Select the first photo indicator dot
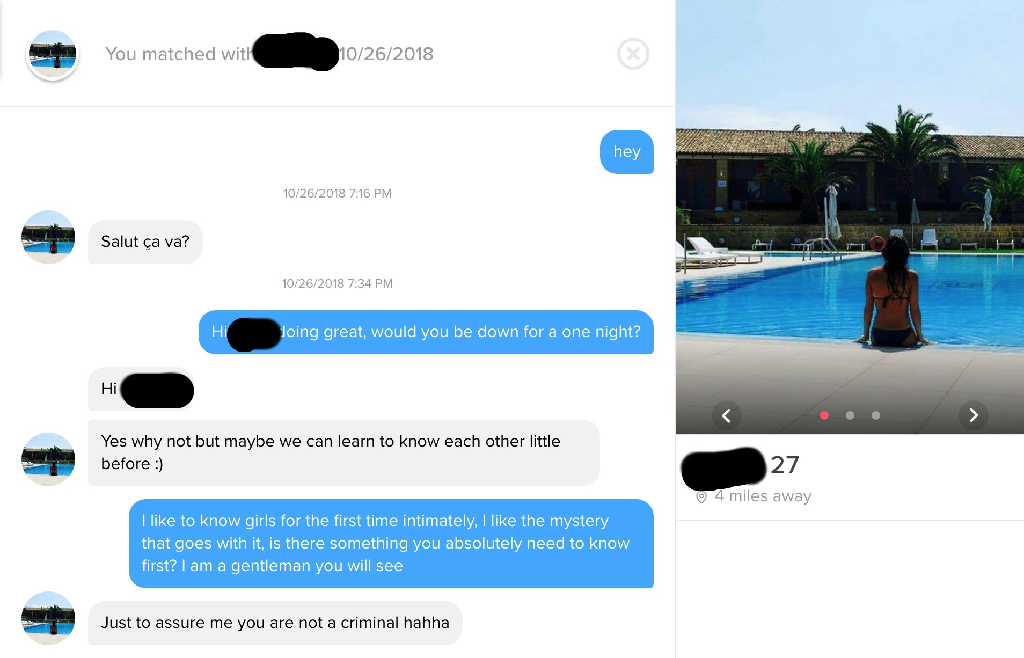This screenshot has width=1024, height=658. [x=824, y=415]
